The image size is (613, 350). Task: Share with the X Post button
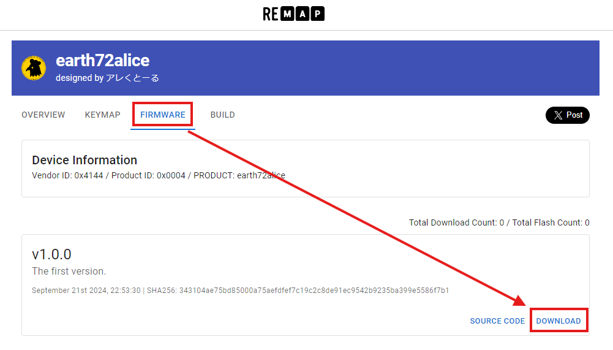[567, 115]
